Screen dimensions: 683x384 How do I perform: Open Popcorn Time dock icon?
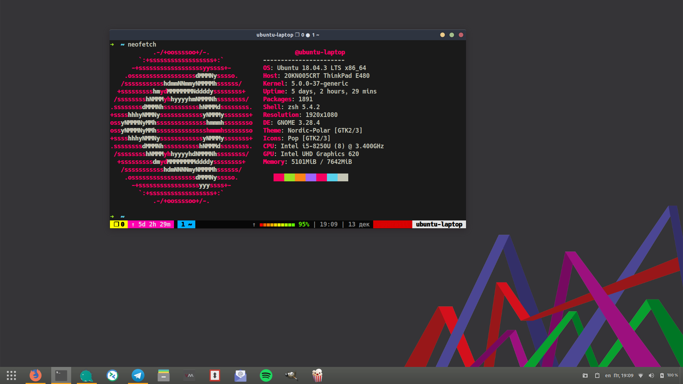pyautogui.click(x=317, y=375)
